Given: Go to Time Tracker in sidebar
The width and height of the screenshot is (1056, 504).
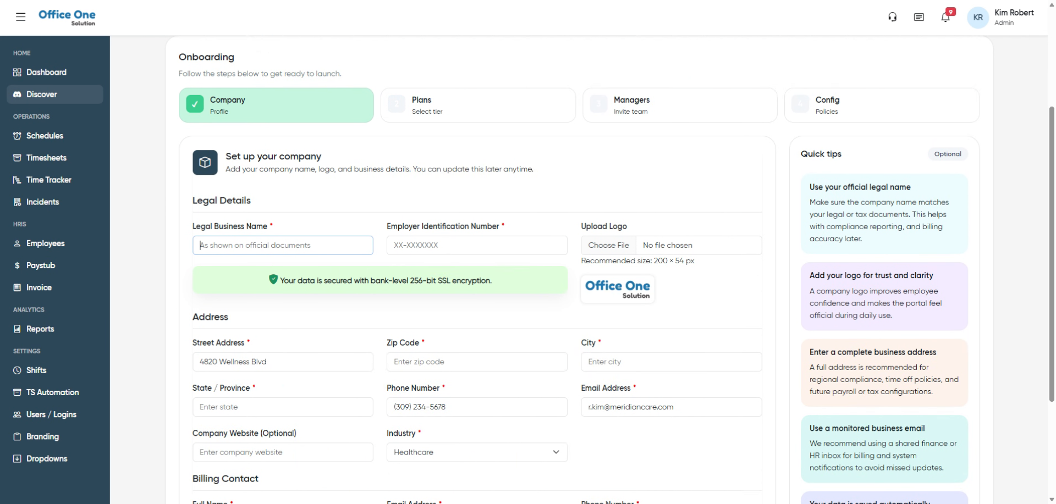Looking at the screenshot, I should [x=48, y=180].
